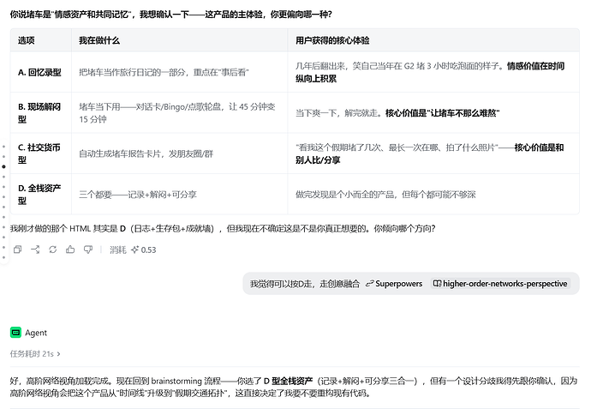The width and height of the screenshot is (591, 409).
Task: Click the share arrow icon below the table
Action: point(35,250)
